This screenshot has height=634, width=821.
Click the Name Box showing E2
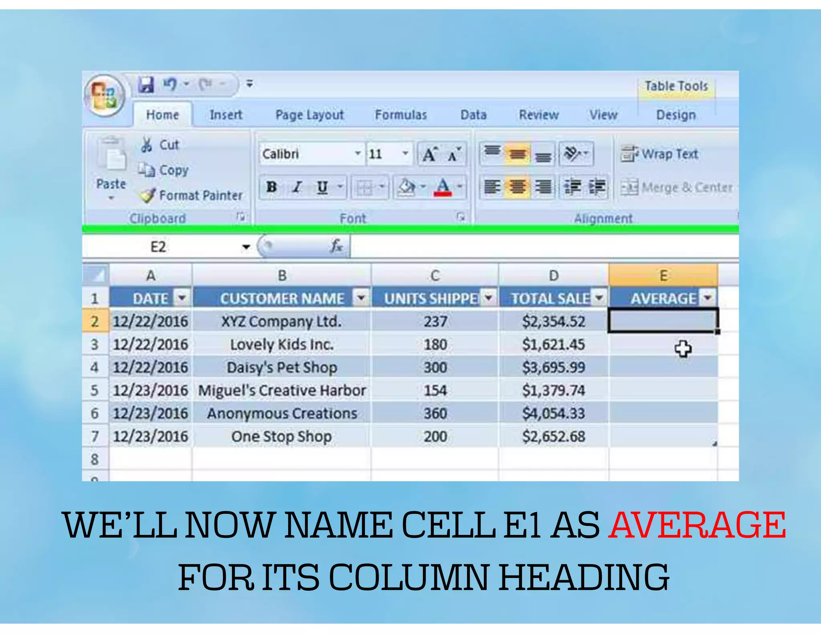pyautogui.click(x=158, y=246)
